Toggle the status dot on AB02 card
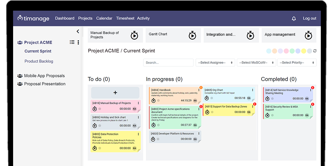 (159, 125)
